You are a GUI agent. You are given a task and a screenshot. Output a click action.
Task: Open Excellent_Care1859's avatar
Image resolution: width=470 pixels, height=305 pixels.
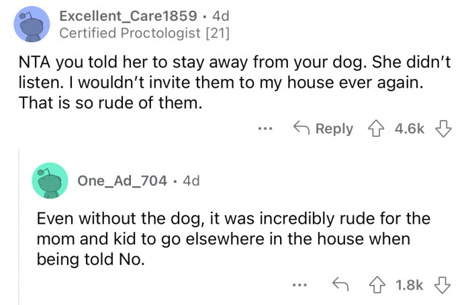pyautogui.click(x=31, y=23)
